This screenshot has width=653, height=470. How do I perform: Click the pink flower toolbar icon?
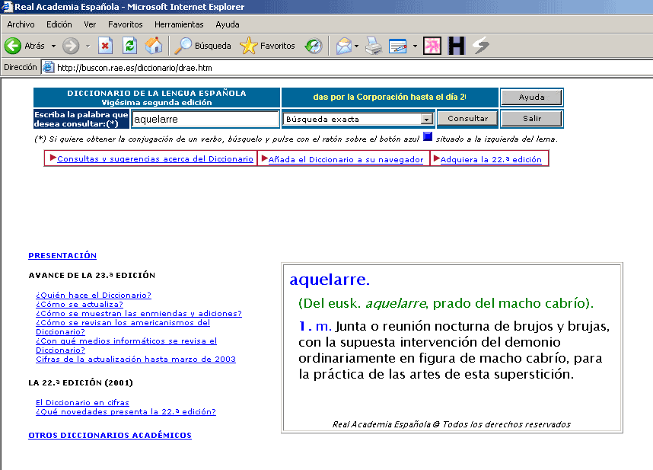tap(432, 46)
